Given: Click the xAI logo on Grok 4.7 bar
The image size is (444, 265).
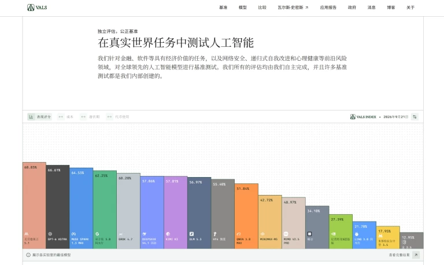Looking at the screenshot, I should 121,234.
